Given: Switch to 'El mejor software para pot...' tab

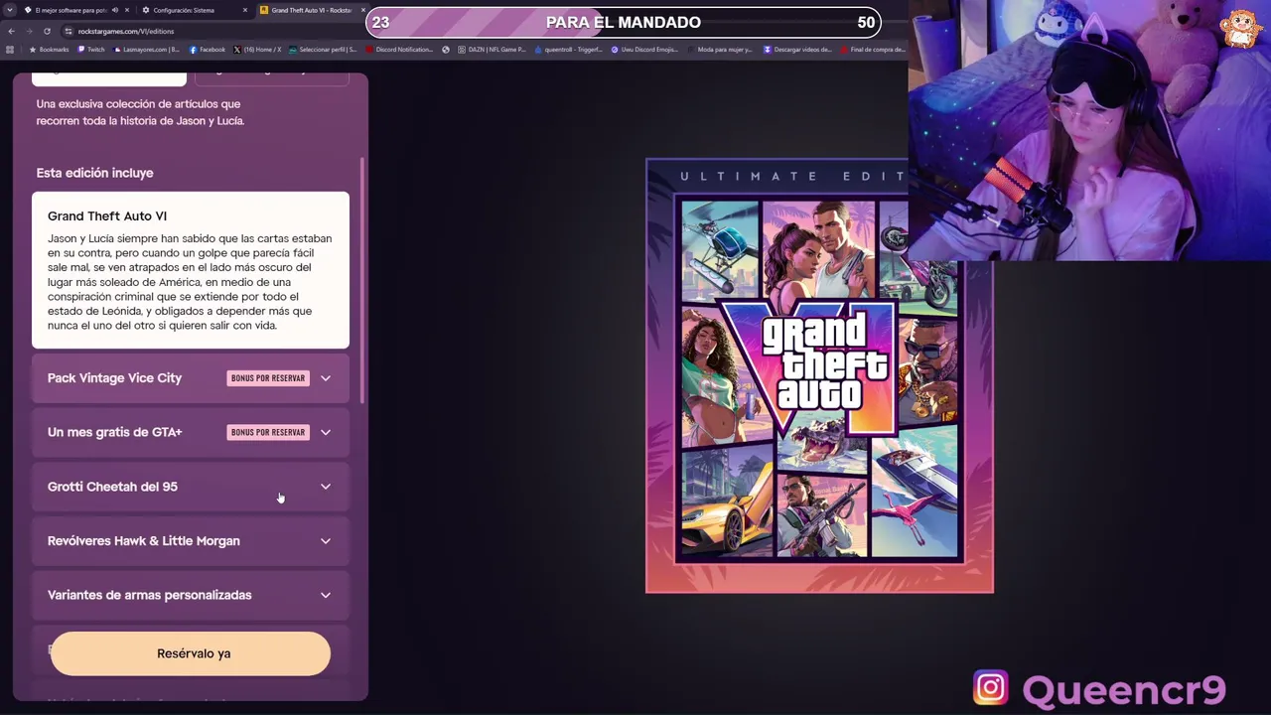Looking at the screenshot, I should coord(70,10).
